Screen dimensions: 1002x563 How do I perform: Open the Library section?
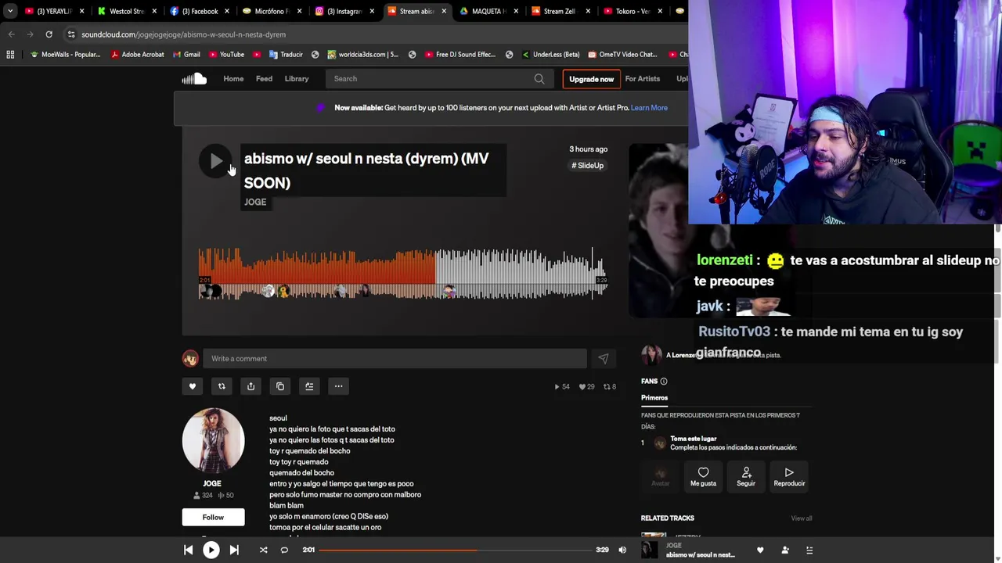click(x=297, y=78)
